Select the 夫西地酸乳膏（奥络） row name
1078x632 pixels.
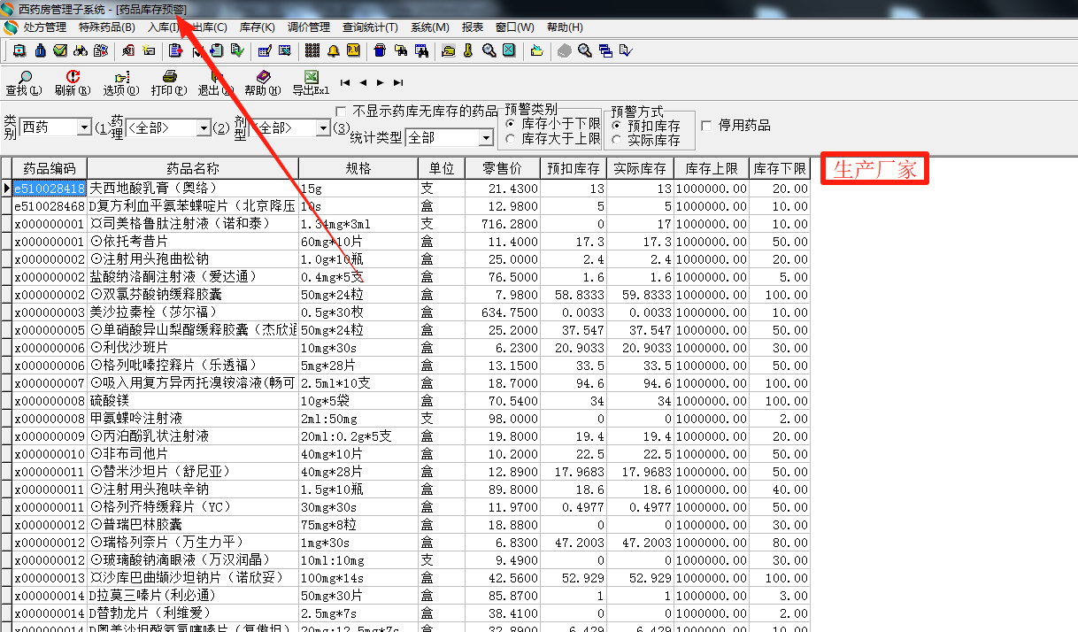[192, 189]
